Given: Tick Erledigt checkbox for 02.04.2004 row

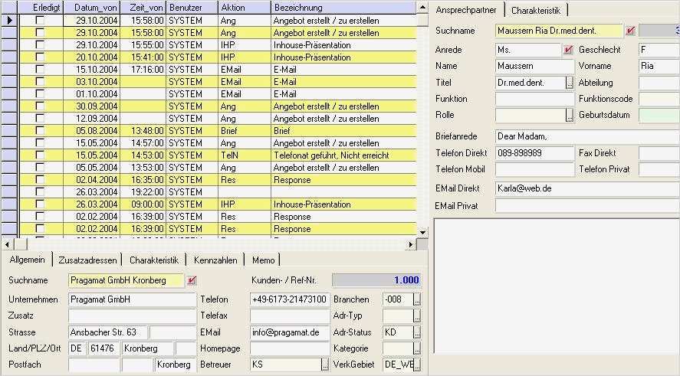Looking at the screenshot, I should click(40, 179).
